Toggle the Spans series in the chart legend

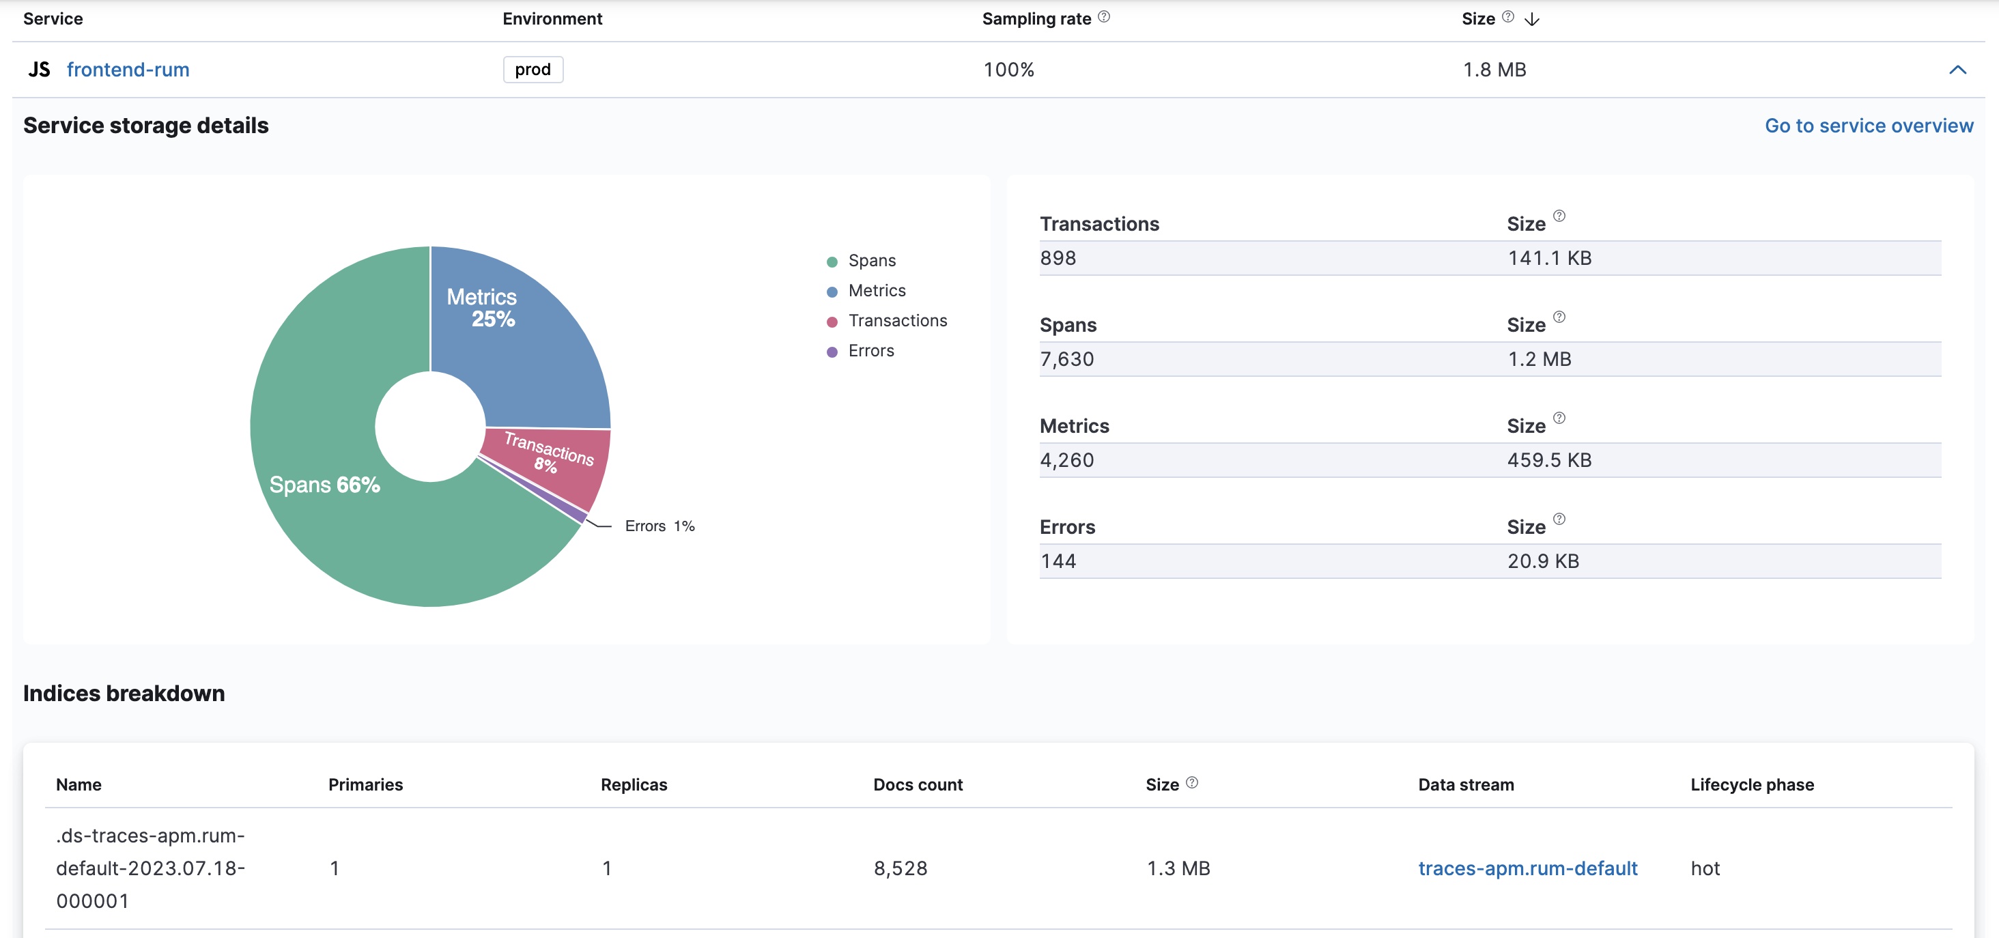point(871,260)
